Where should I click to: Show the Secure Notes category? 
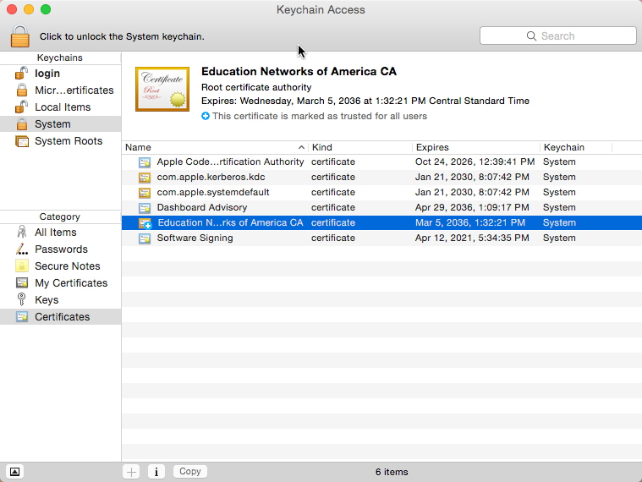(67, 266)
